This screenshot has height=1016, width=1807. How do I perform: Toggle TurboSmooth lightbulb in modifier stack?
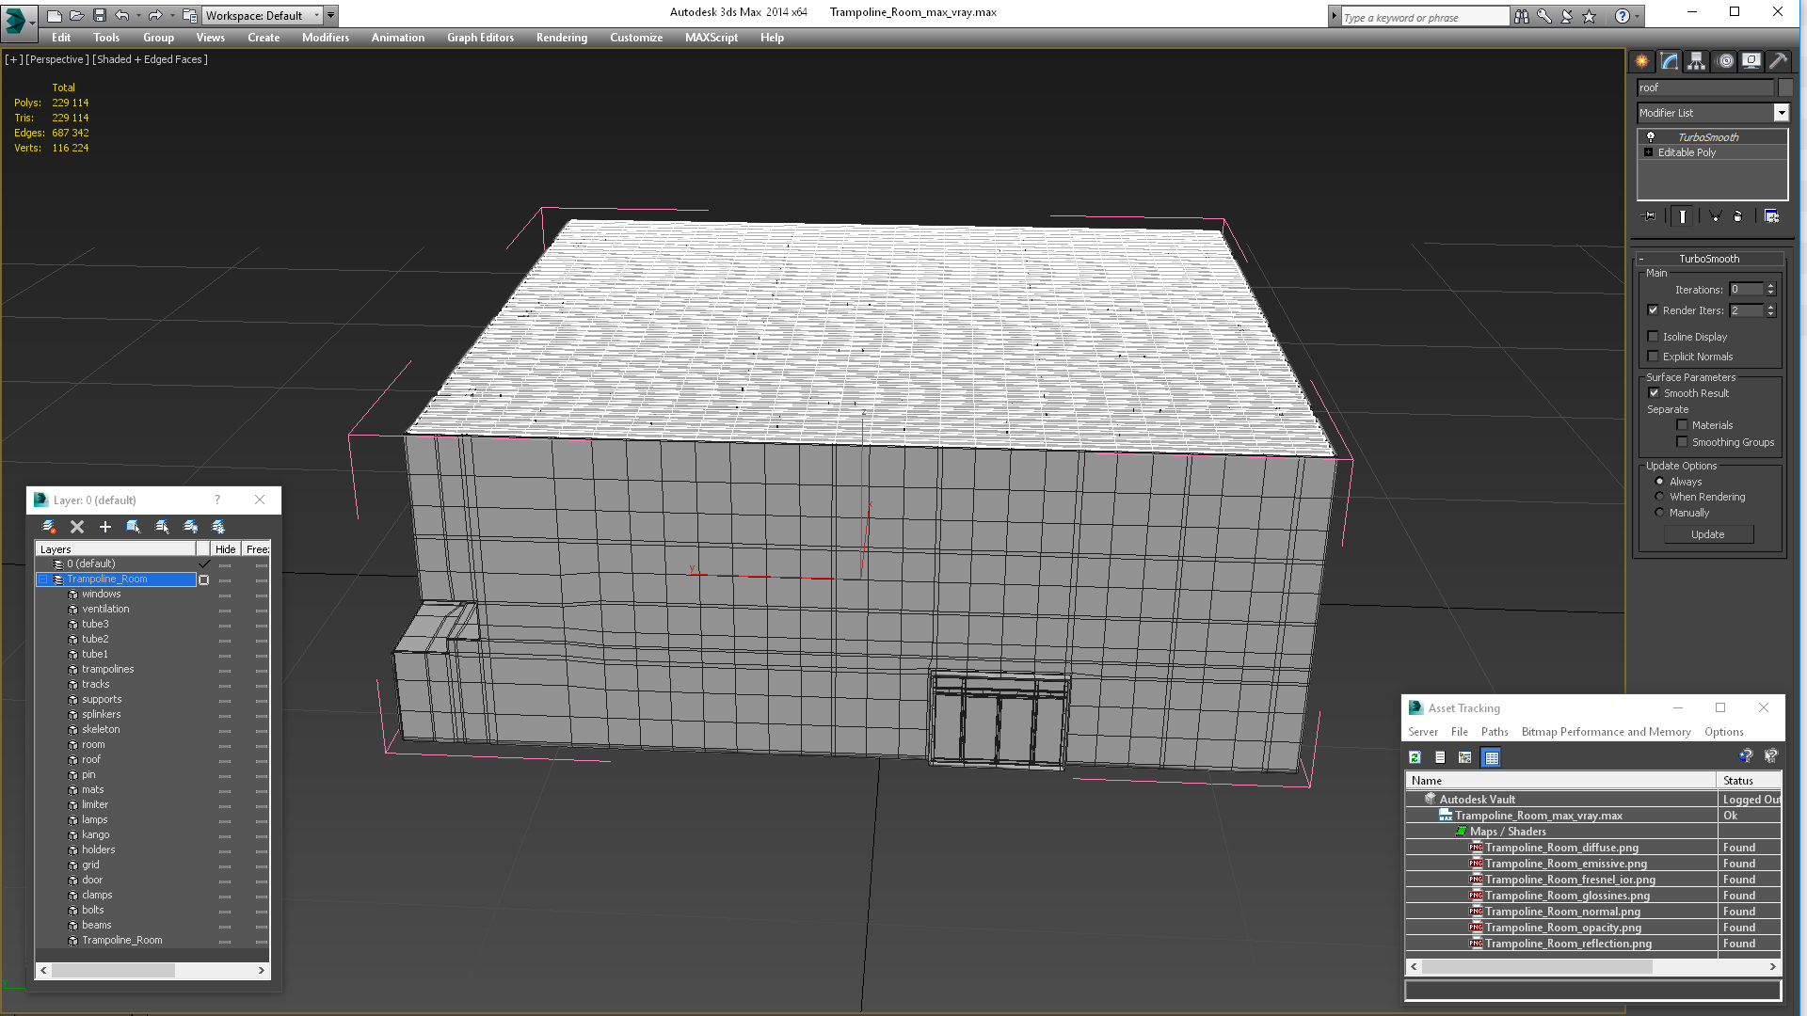click(x=1650, y=137)
